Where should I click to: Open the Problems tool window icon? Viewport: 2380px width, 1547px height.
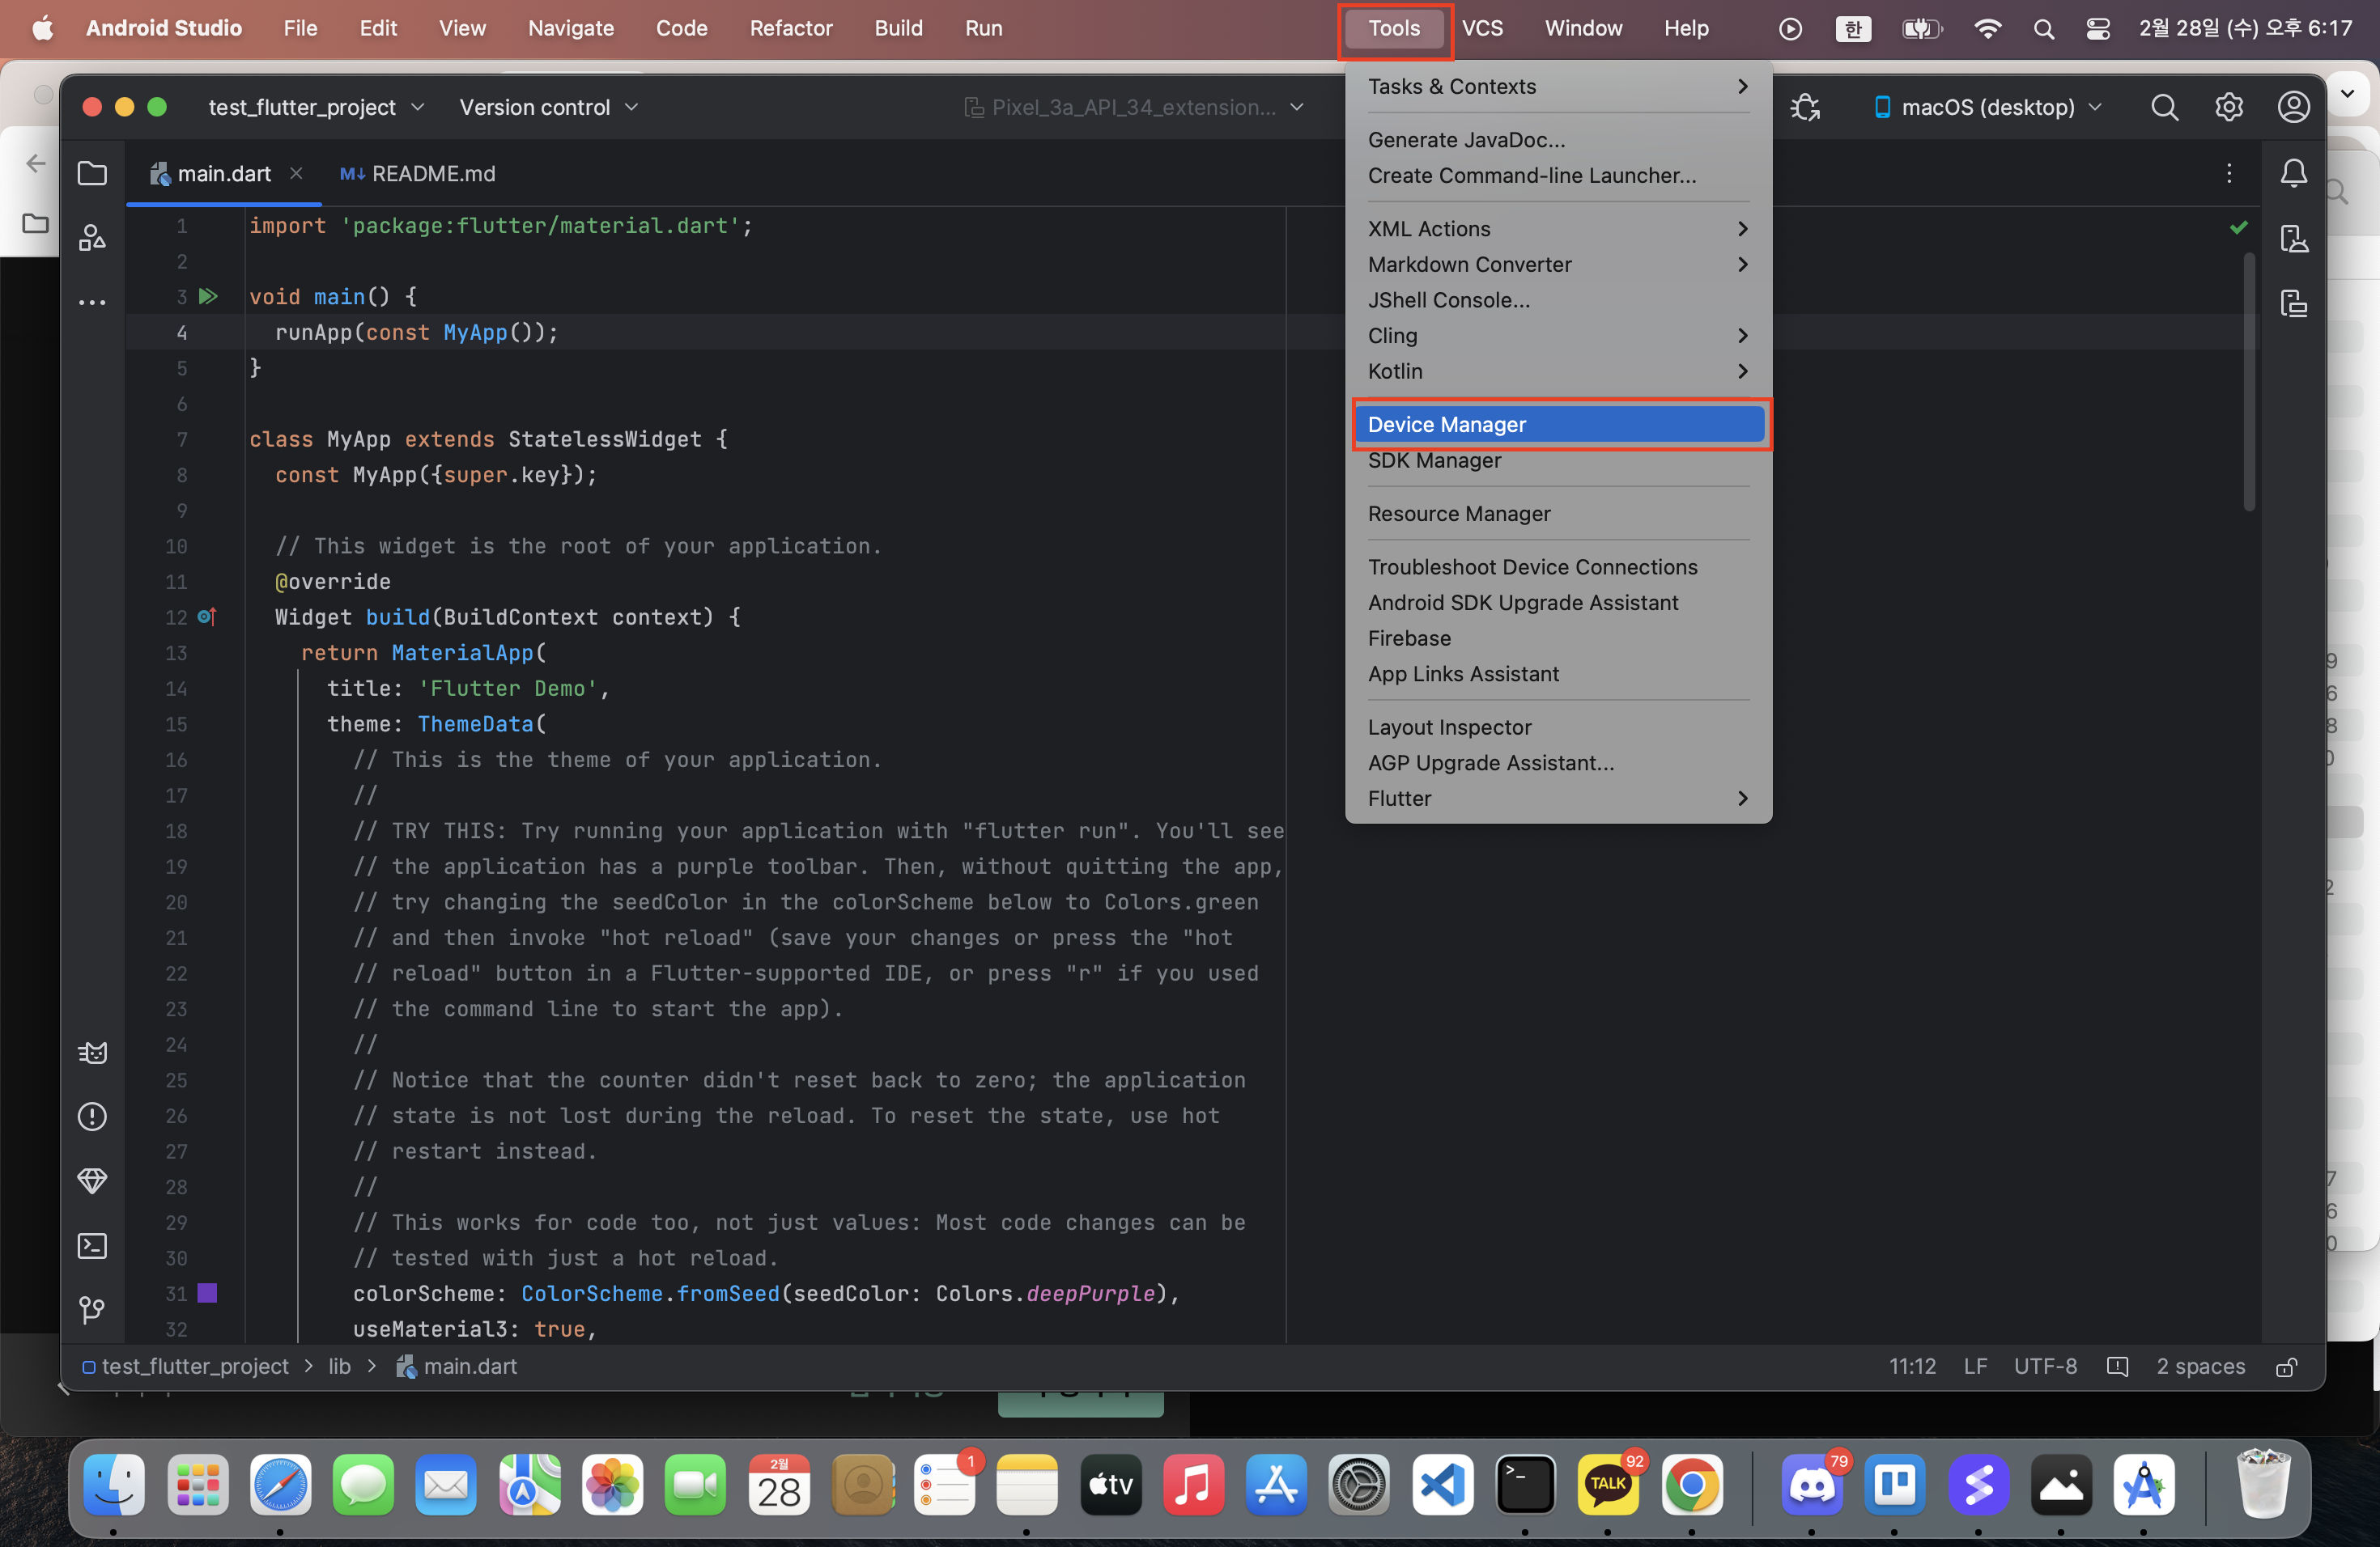(92, 1117)
